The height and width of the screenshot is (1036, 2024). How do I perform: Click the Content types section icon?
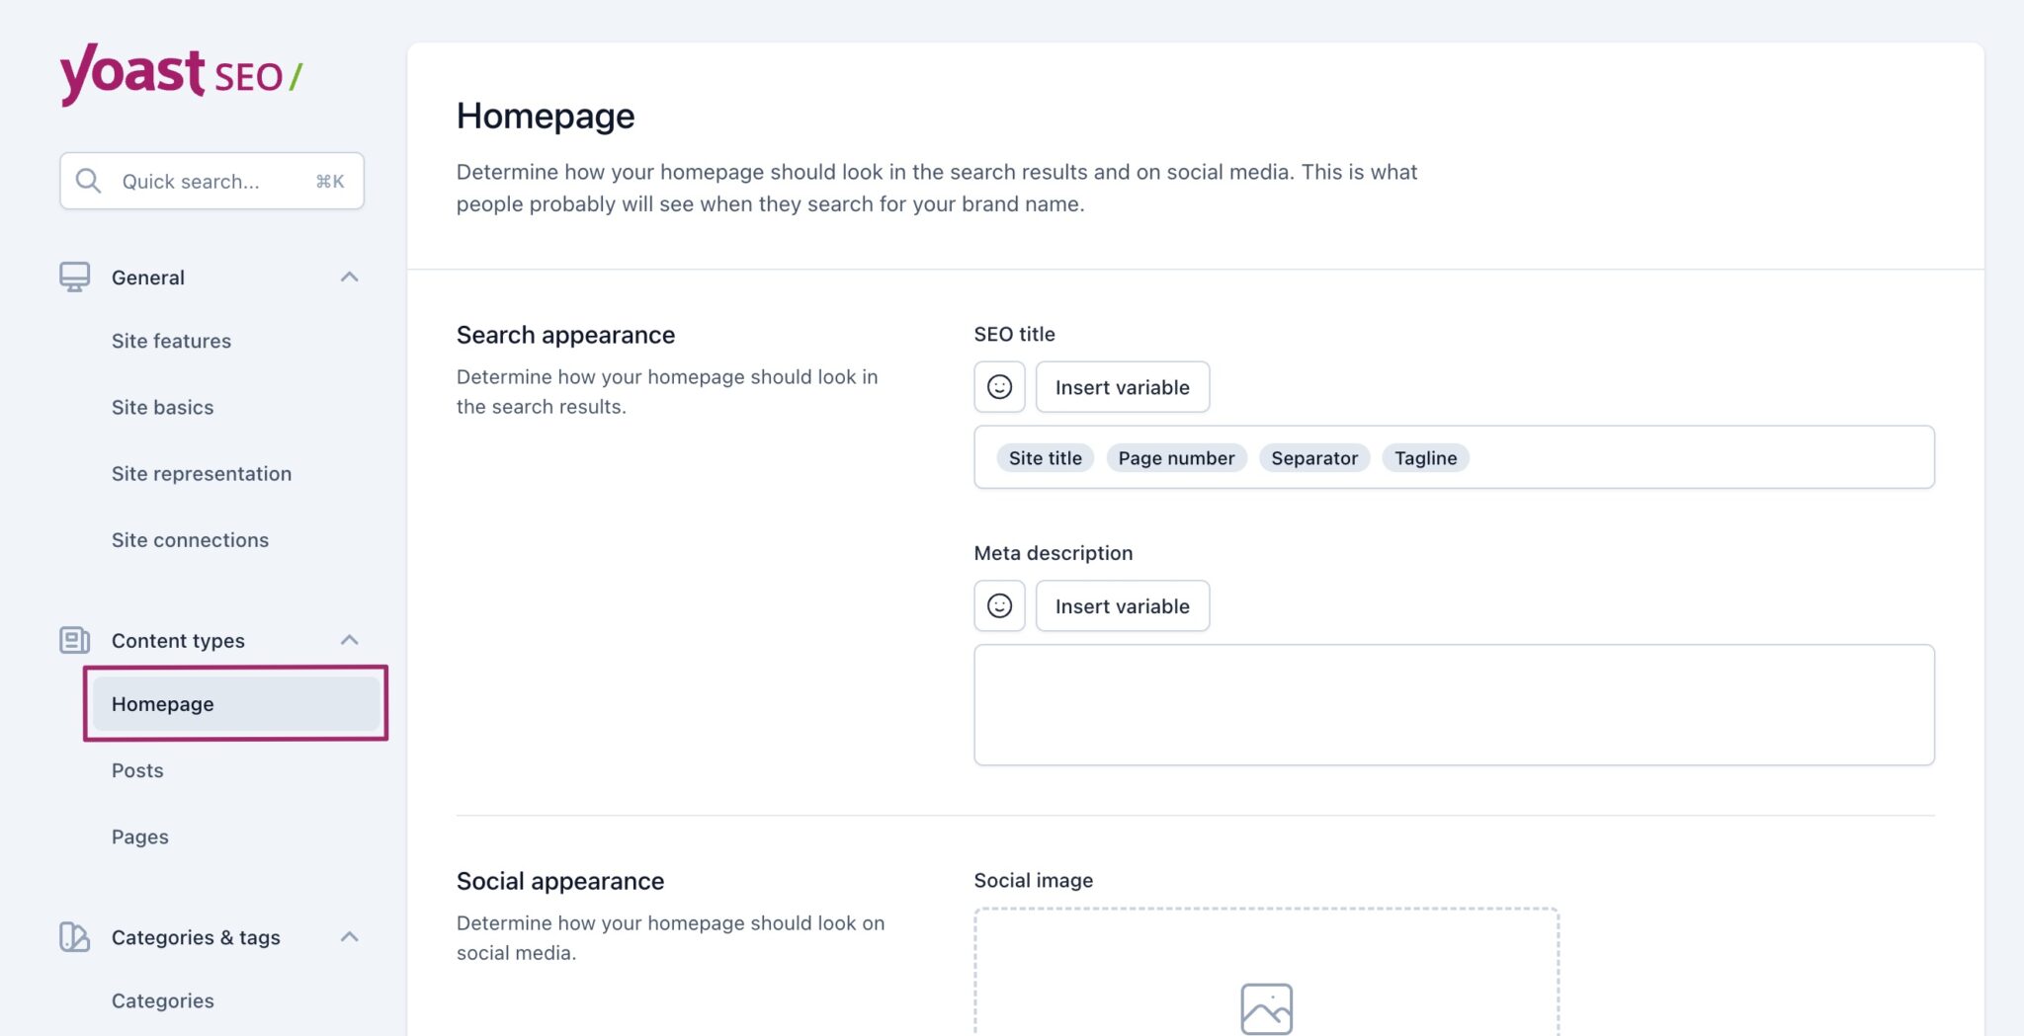click(x=74, y=640)
